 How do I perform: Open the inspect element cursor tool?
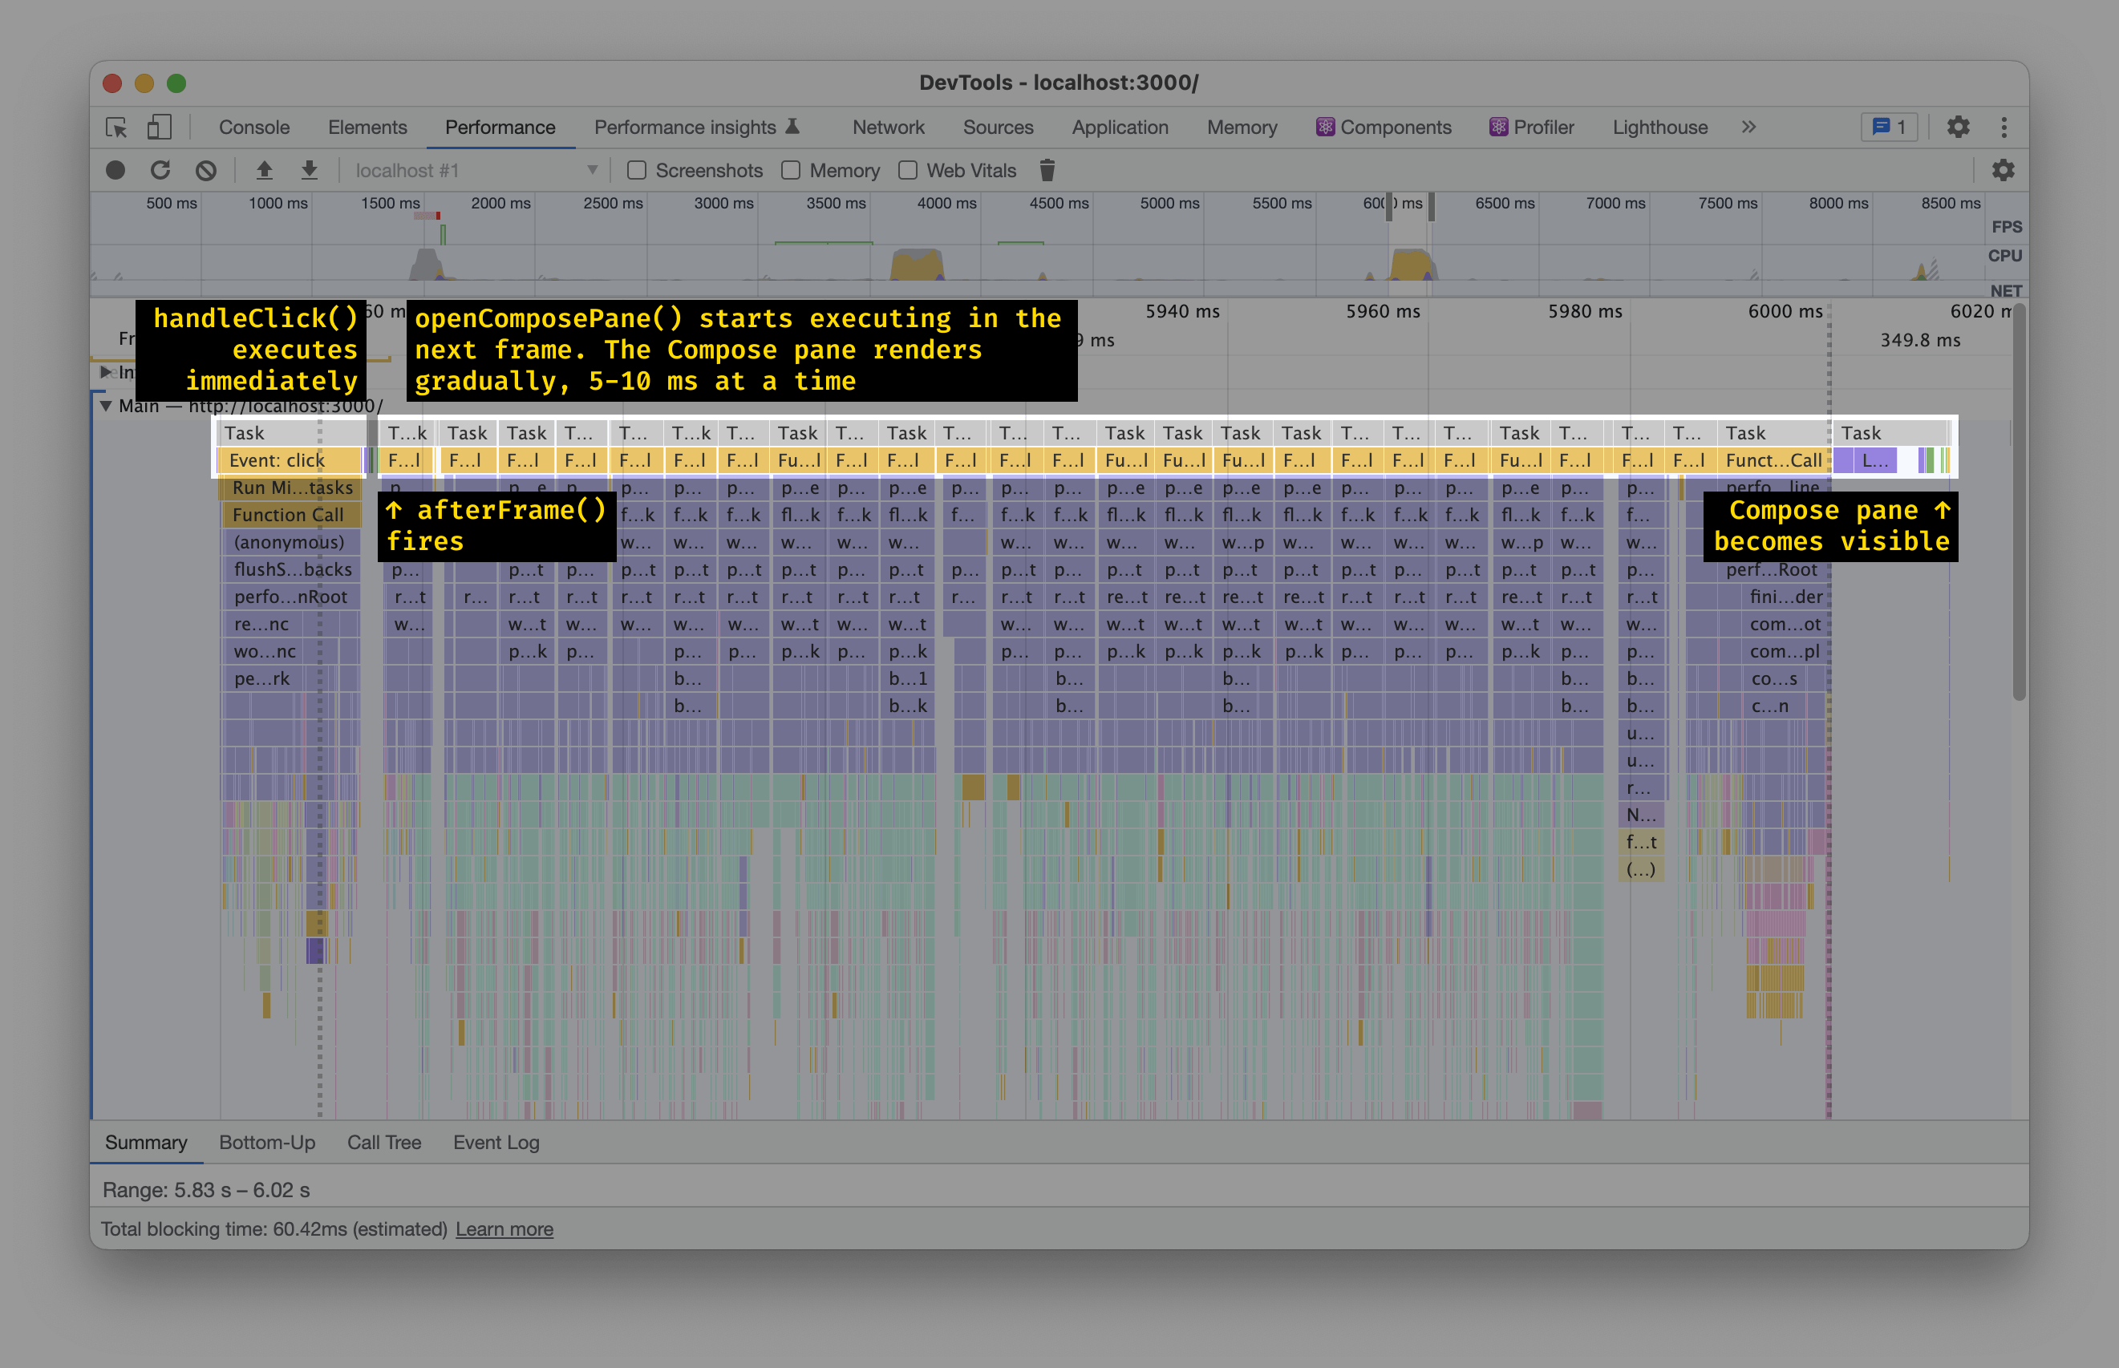116,128
